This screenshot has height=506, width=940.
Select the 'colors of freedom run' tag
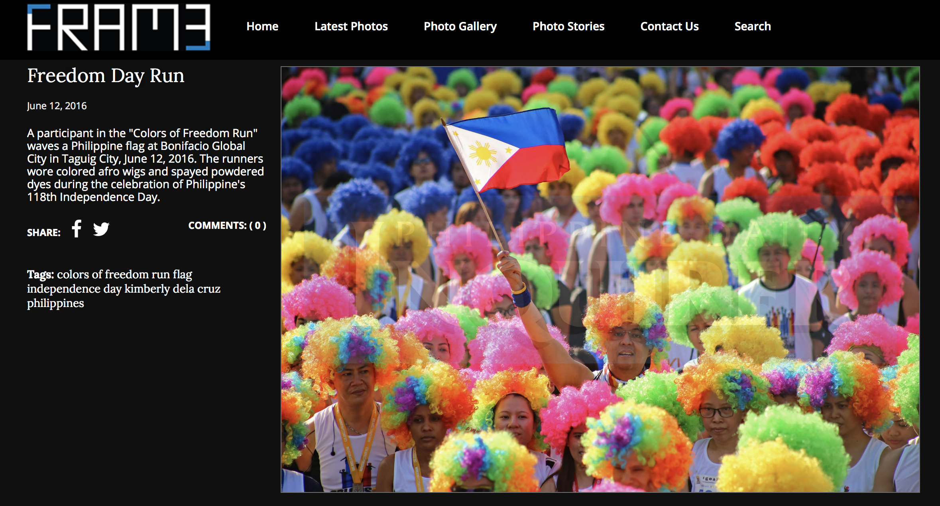113,274
